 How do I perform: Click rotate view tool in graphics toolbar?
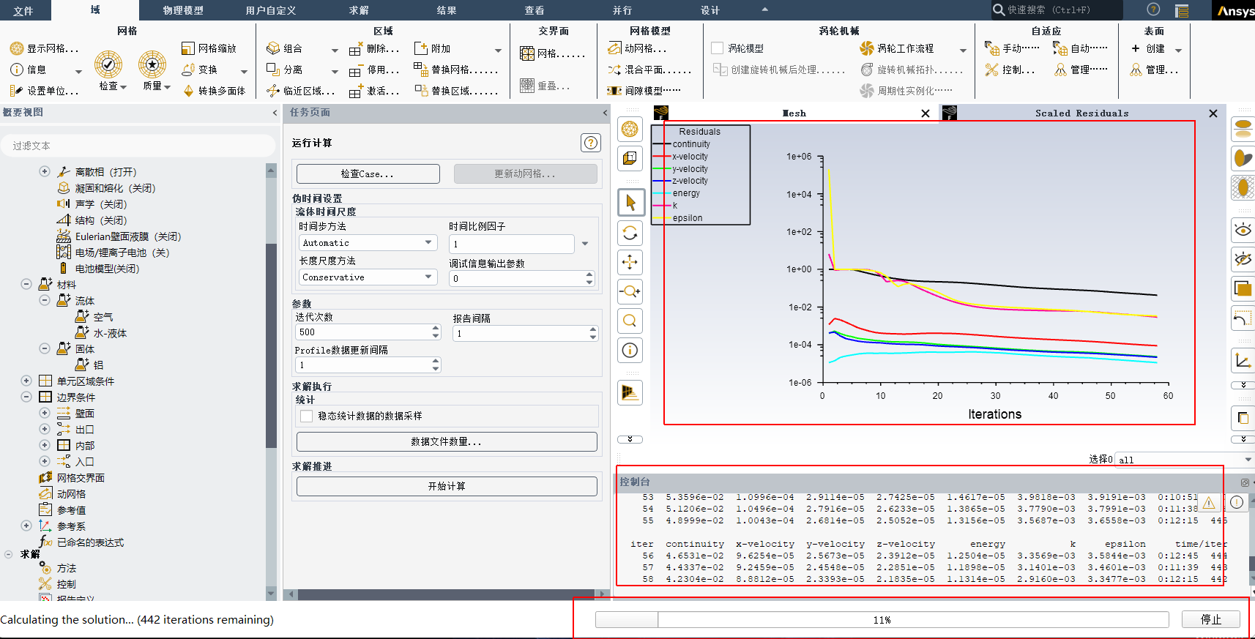[630, 233]
